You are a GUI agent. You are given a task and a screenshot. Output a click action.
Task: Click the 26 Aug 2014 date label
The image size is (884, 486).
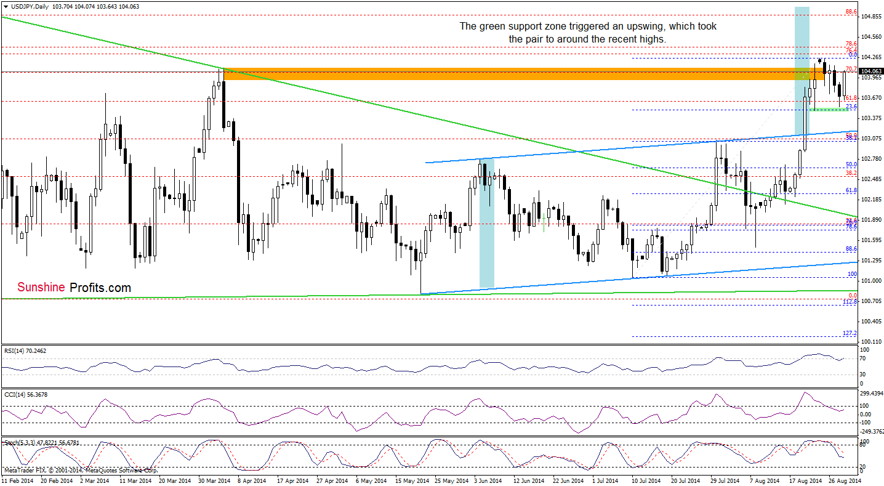845,480
